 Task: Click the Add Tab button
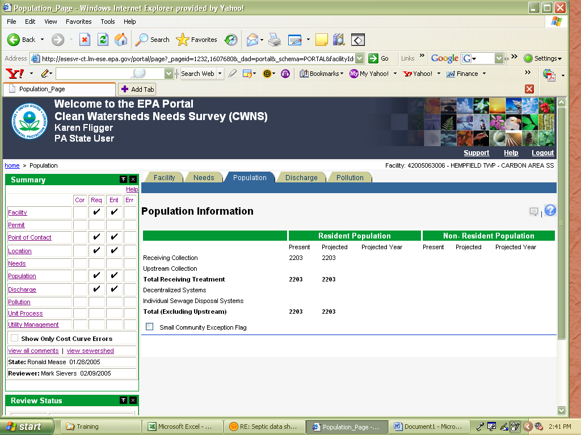[137, 89]
